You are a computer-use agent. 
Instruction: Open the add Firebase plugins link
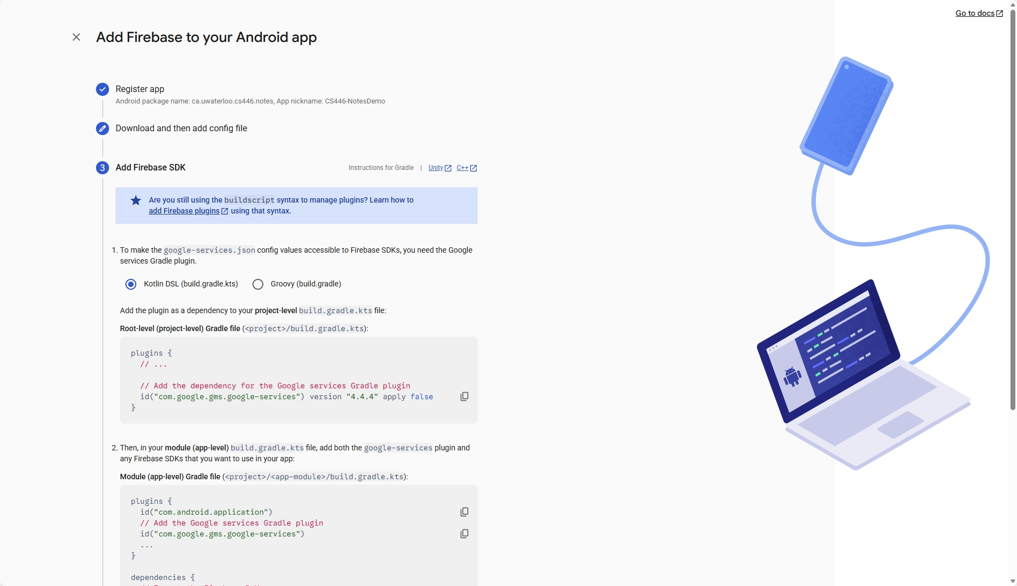click(184, 211)
